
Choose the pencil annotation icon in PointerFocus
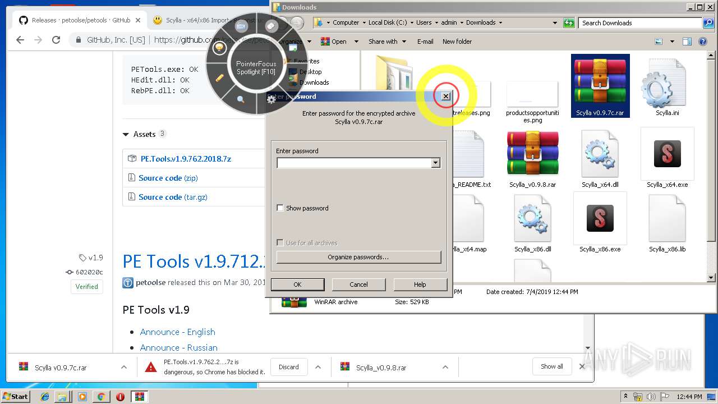(x=220, y=78)
